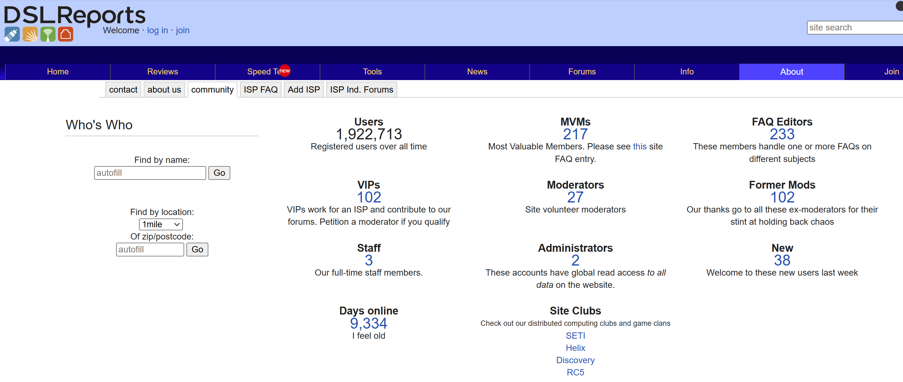The width and height of the screenshot is (903, 382).
Task: Click Go next to the zip/postcode field
Action: 197,250
